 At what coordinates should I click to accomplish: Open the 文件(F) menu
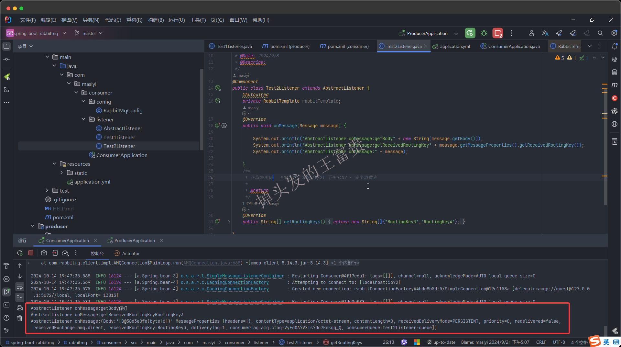coord(28,20)
